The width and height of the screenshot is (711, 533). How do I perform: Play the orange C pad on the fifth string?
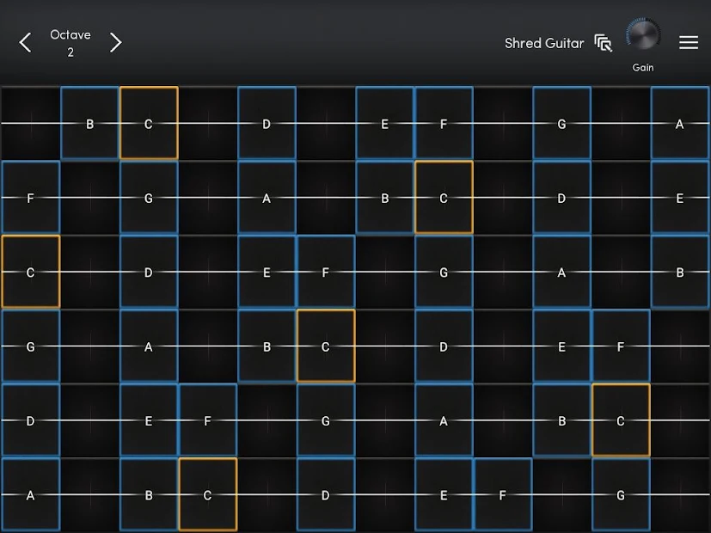click(x=621, y=420)
